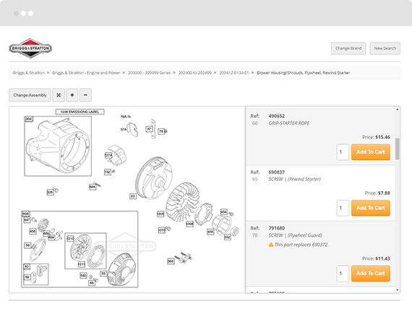
Task: Click the parts list scrollbar thumb
Action: coord(398,148)
